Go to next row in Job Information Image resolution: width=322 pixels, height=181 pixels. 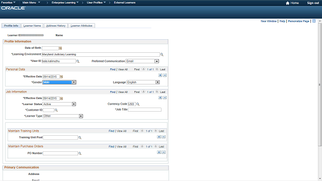157,92
